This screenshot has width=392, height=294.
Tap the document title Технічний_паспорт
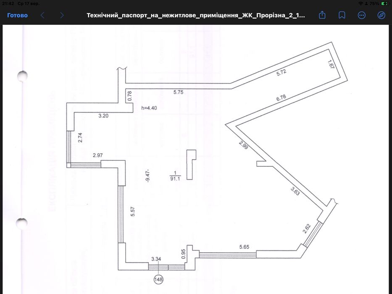(x=196, y=15)
